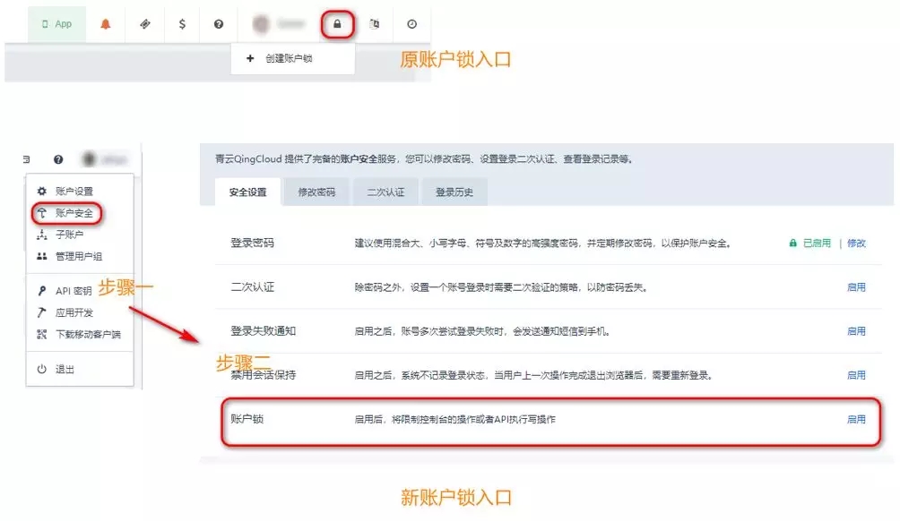Click 修改 link for login password

tap(856, 243)
